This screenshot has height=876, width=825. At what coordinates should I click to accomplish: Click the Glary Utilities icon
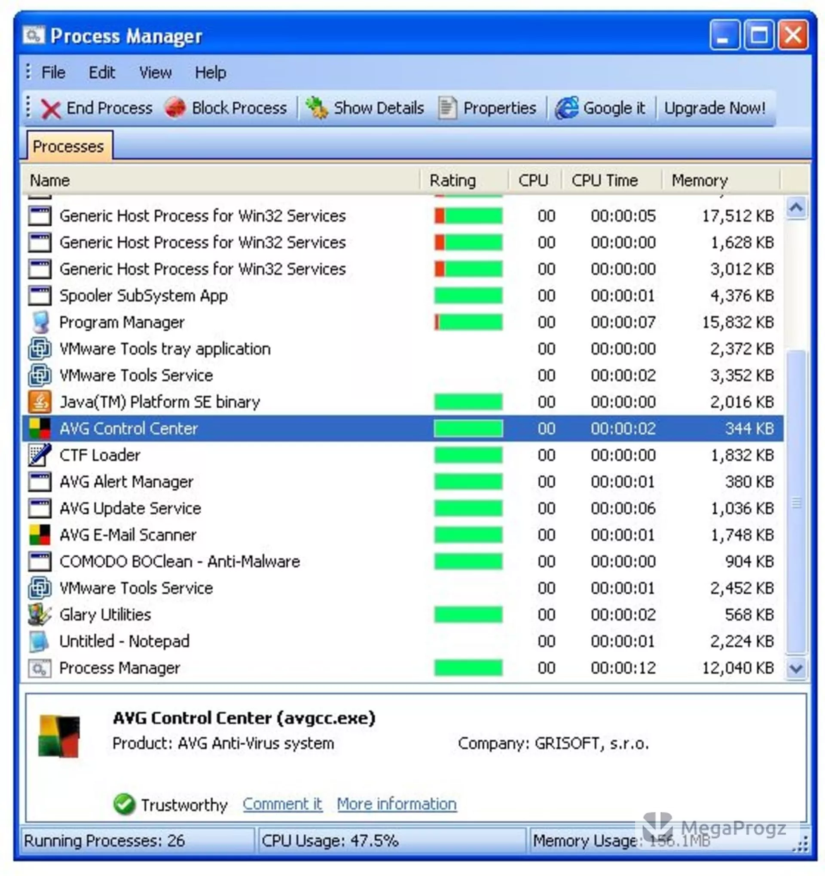coord(40,615)
